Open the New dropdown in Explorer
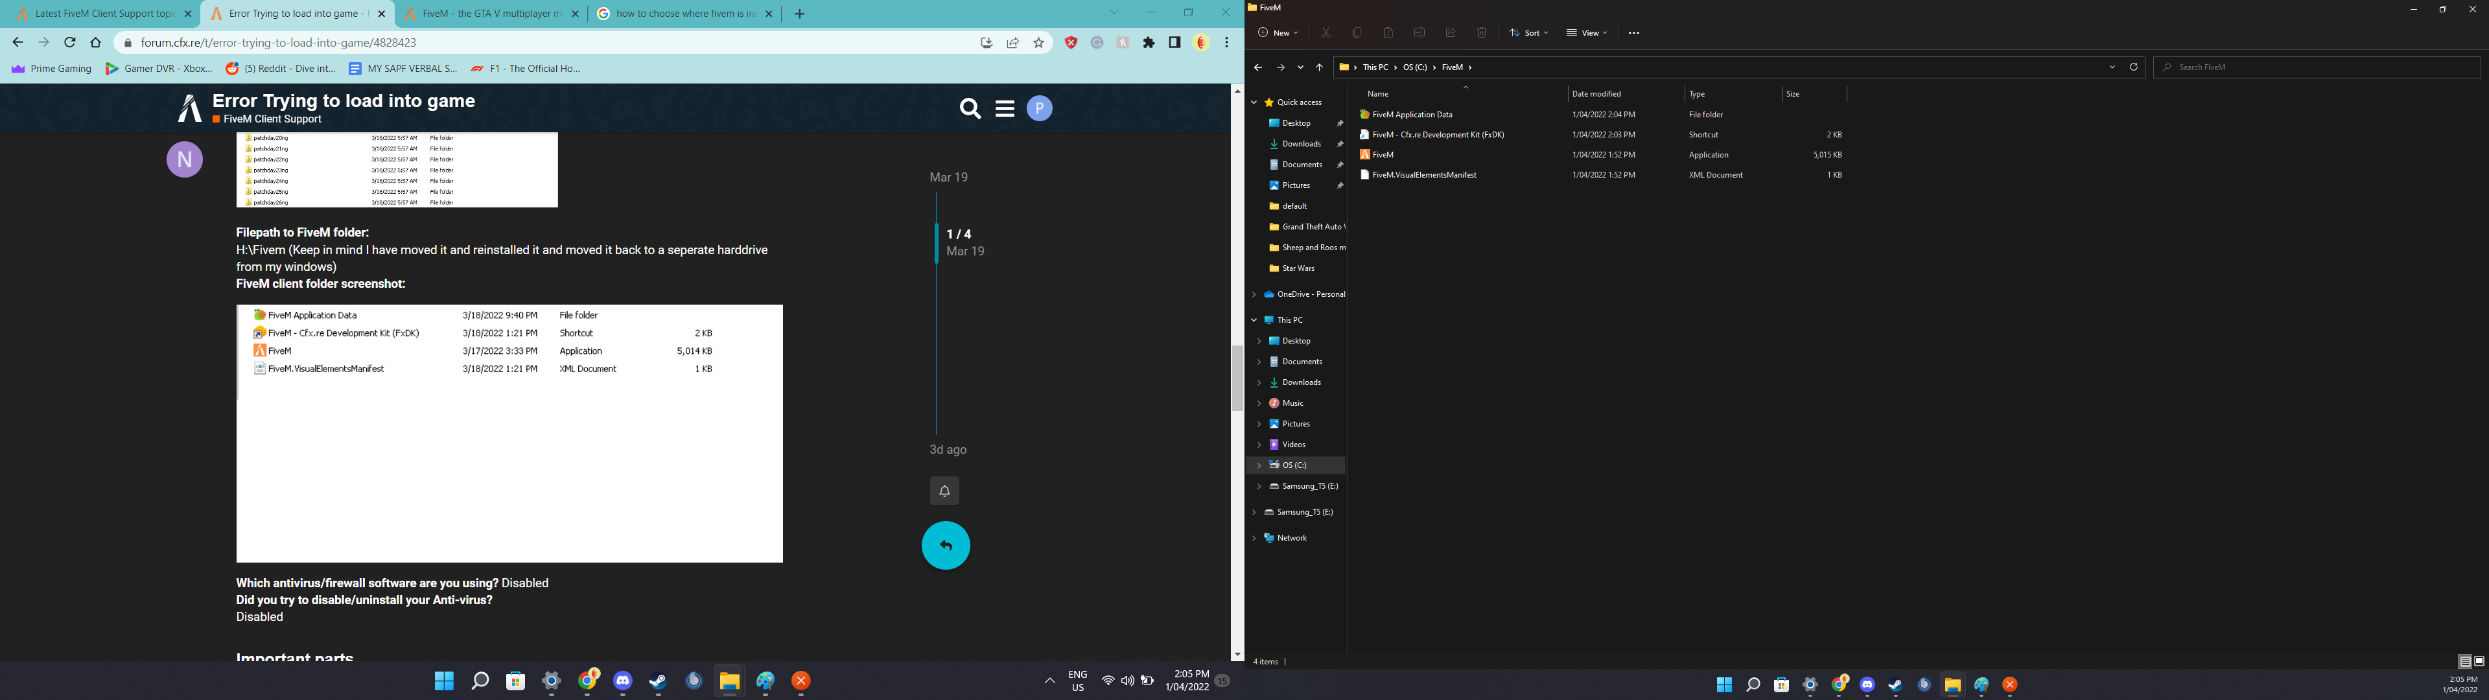The width and height of the screenshot is (2489, 700). pos(1278,33)
